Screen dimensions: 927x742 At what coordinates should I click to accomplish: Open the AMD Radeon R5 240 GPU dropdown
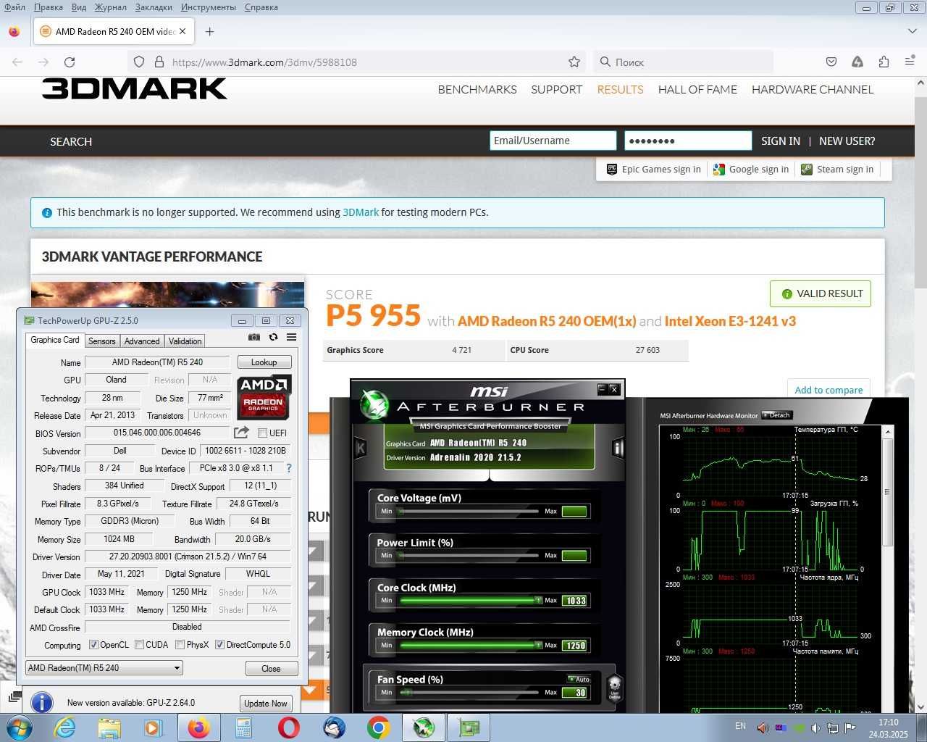click(104, 668)
